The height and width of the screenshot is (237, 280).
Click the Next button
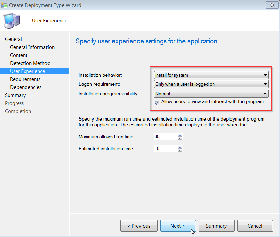[178, 226]
